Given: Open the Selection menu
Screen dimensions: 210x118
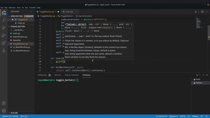Looking at the screenshot, I should coord(12,8).
